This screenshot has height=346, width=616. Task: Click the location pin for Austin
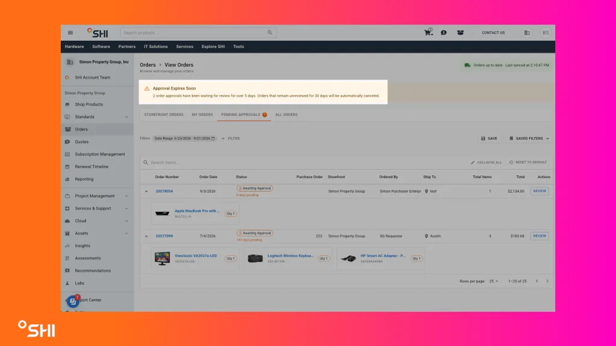(x=427, y=236)
